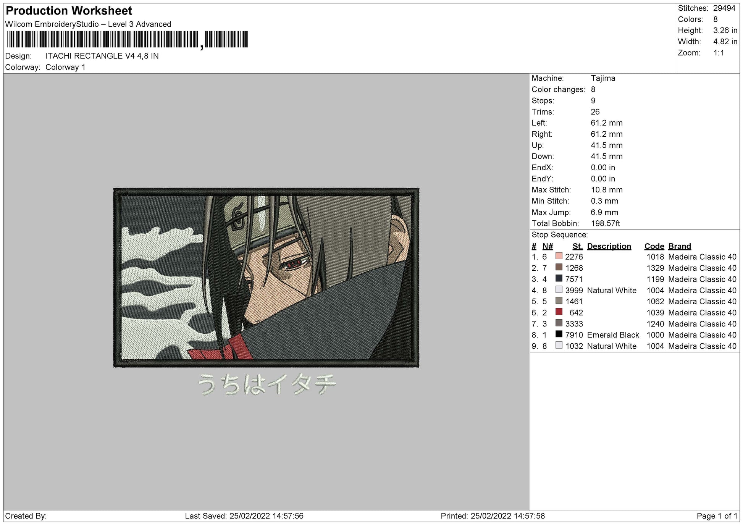Click "Printed: 25/02/2022 14:57:58" footer text
This screenshot has height=525, width=743.
[x=493, y=516]
